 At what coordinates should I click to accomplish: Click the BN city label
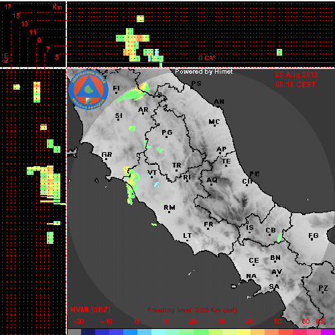click(275, 258)
